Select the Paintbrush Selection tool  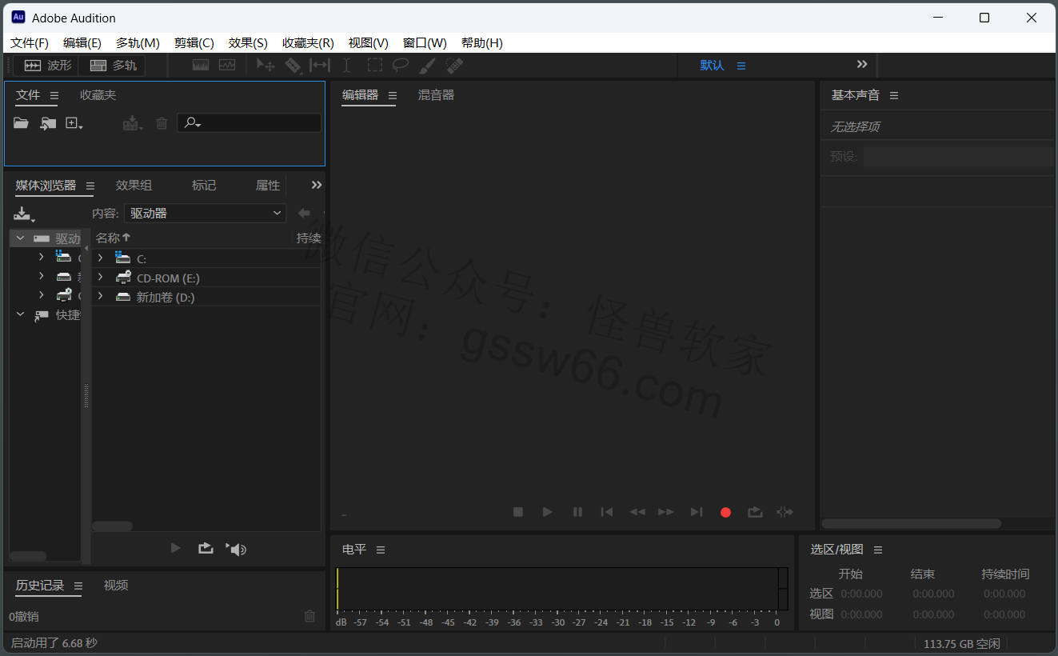(x=428, y=66)
